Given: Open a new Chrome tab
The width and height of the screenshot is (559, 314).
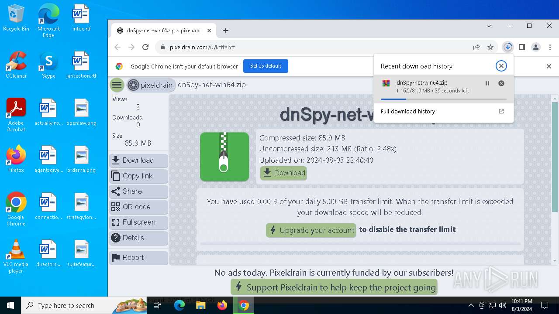Looking at the screenshot, I should click(226, 31).
